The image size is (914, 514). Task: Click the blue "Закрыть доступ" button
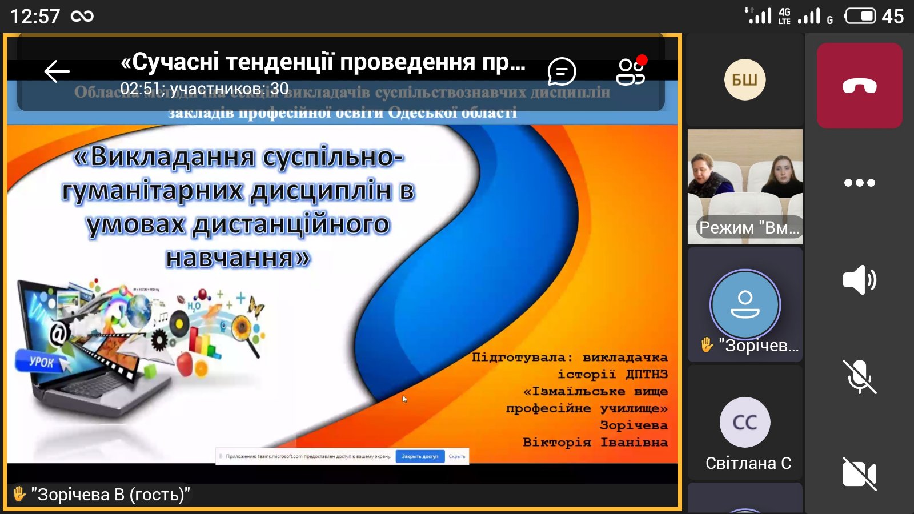click(420, 456)
